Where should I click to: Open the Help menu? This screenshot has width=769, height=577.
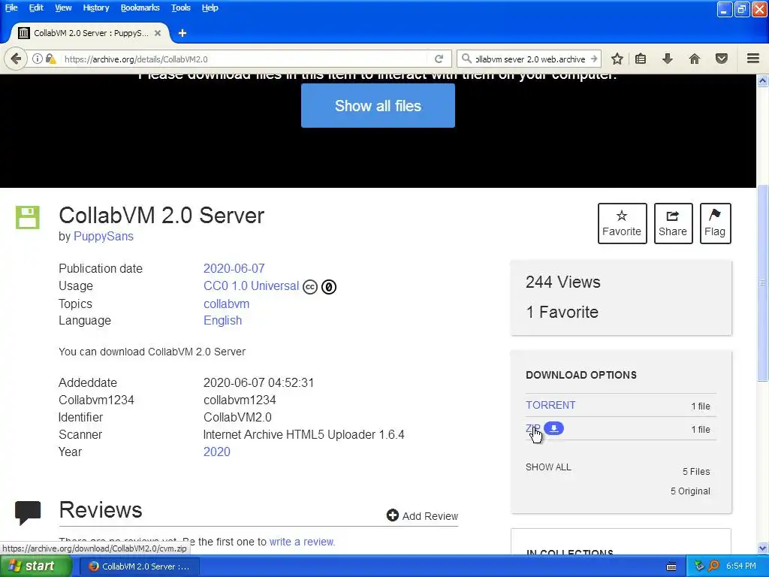210,8
